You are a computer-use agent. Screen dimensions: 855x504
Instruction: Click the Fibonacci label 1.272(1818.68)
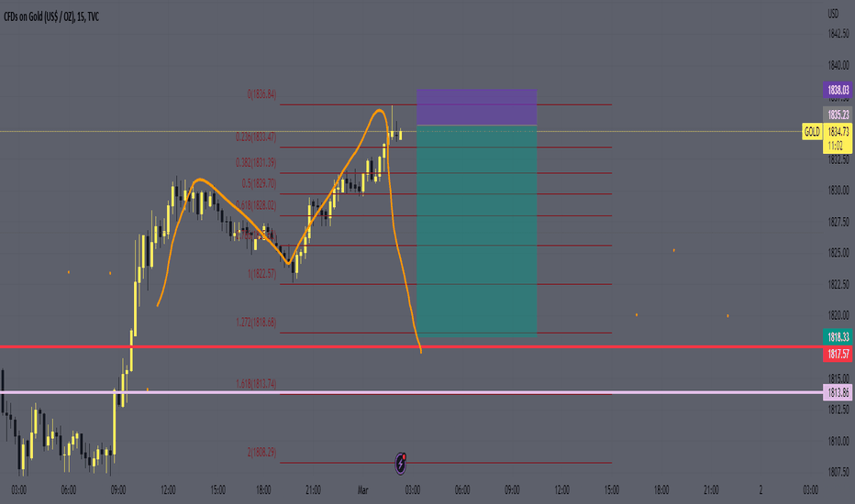(x=256, y=323)
